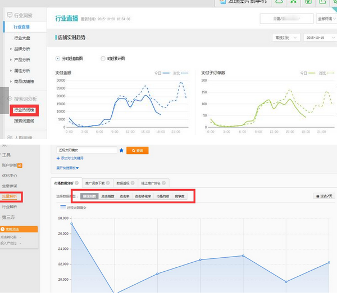Expand the 产品分析 tree item
337x296 pixels.
point(11,60)
